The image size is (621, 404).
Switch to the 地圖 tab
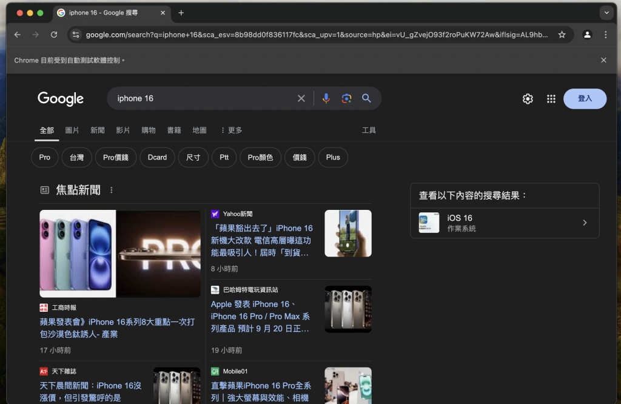click(x=200, y=130)
